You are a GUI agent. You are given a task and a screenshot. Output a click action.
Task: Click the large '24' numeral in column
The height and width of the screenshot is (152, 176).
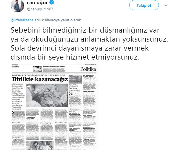pyautogui.click(x=70, y=94)
